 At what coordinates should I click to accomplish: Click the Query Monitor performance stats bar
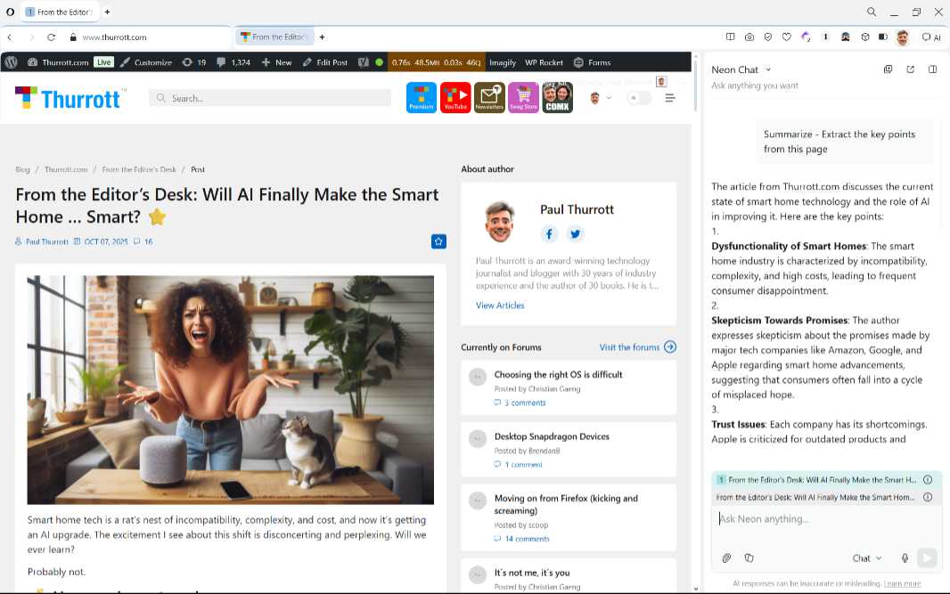pyautogui.click(x=436, y=62)
